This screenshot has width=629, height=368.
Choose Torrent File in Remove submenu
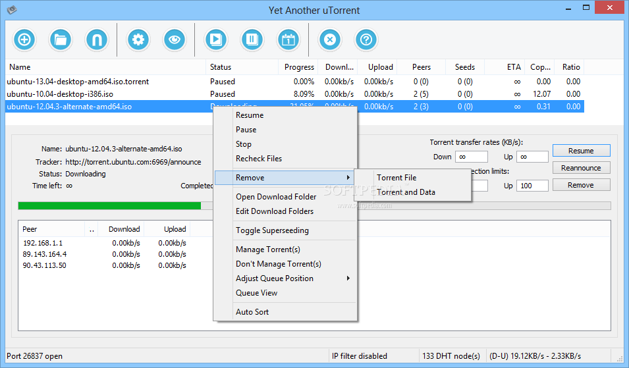click(x=412, y=178)
